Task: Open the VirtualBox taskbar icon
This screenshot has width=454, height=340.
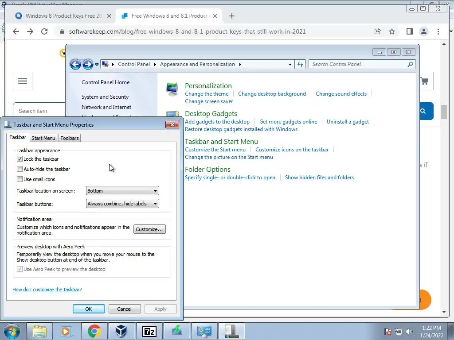Action: 121,331
